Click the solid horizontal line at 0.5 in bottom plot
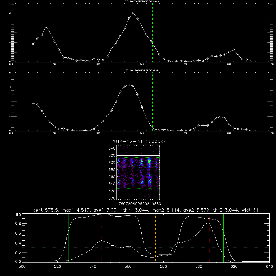The height and width of the screenshot is (276, 276). pyautogui.click(x=146, y=238)
